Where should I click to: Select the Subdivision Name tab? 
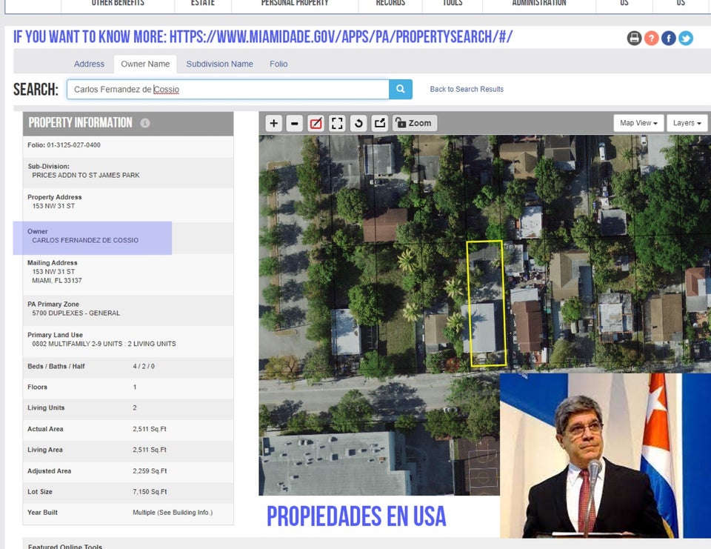(219, 64)
